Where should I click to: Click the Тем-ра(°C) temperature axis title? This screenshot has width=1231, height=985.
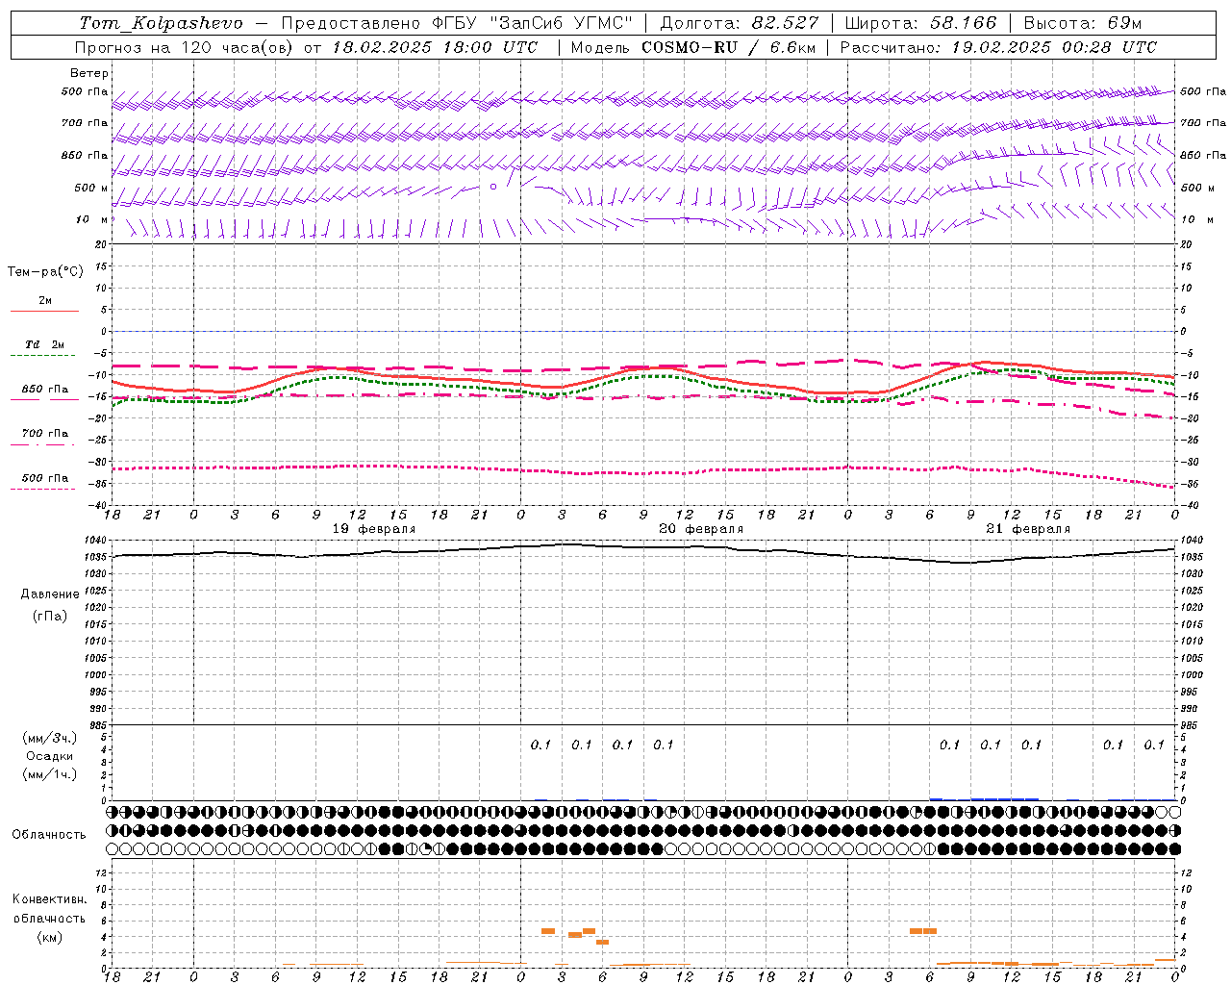coord(45,272)
